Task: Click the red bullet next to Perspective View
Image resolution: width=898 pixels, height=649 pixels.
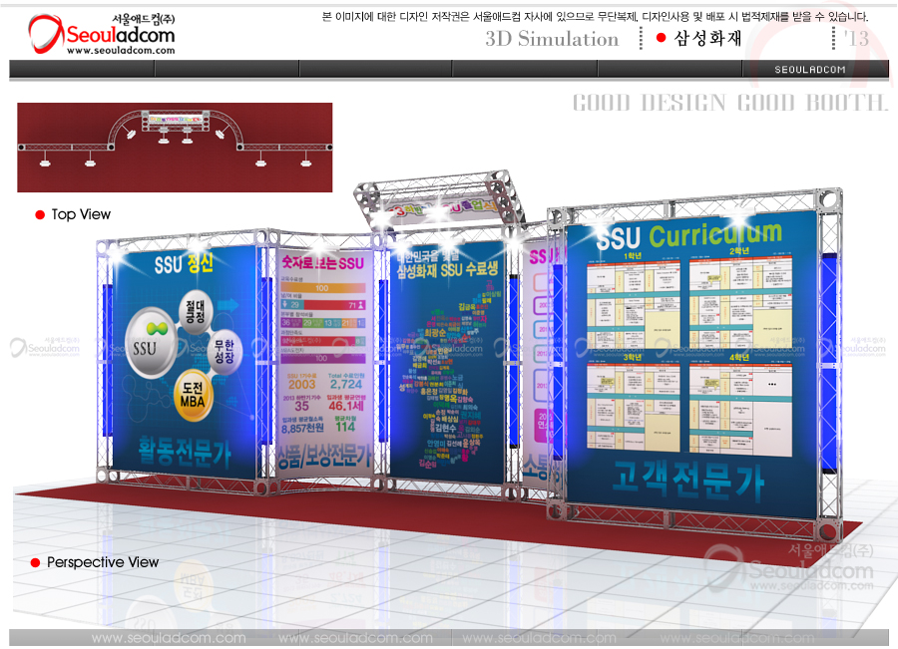Action: point(36,563)
